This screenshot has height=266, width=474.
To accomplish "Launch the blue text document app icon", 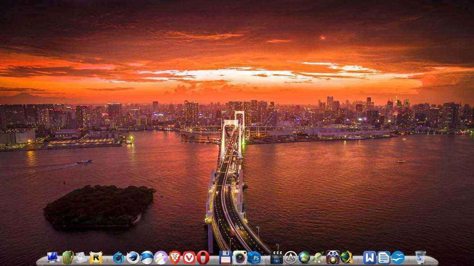I will tap(384, 257).
